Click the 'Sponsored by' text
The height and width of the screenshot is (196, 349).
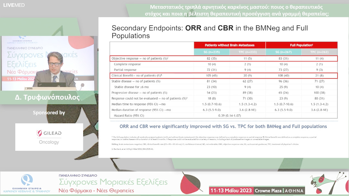49,113
